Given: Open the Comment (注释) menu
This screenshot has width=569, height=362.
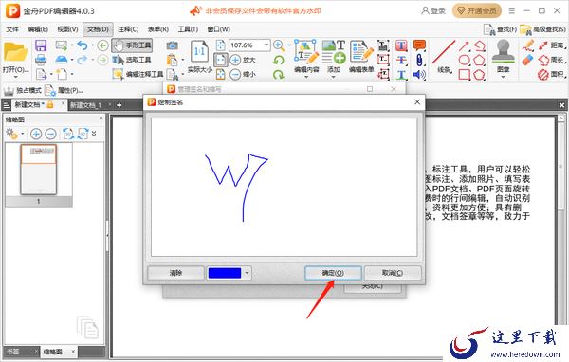Looking at the screenshot, I should (128, 29).
